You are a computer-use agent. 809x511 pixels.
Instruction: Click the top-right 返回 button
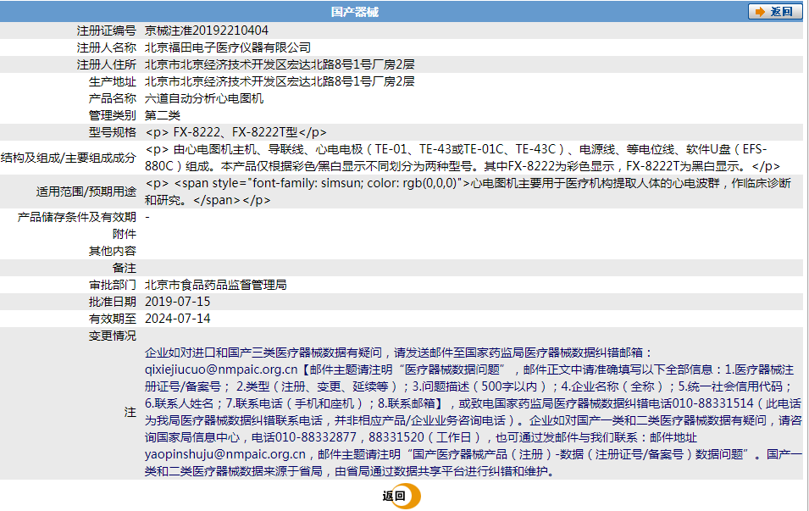[x=774, y=12]
